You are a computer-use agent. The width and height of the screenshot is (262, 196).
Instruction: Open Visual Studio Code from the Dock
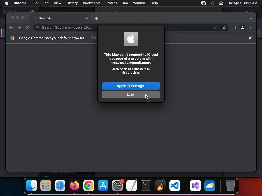175,186
